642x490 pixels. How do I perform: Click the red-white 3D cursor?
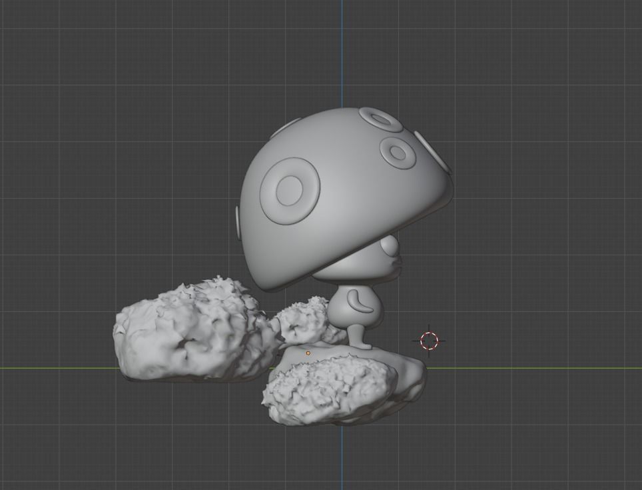click(x=429, y=341)
